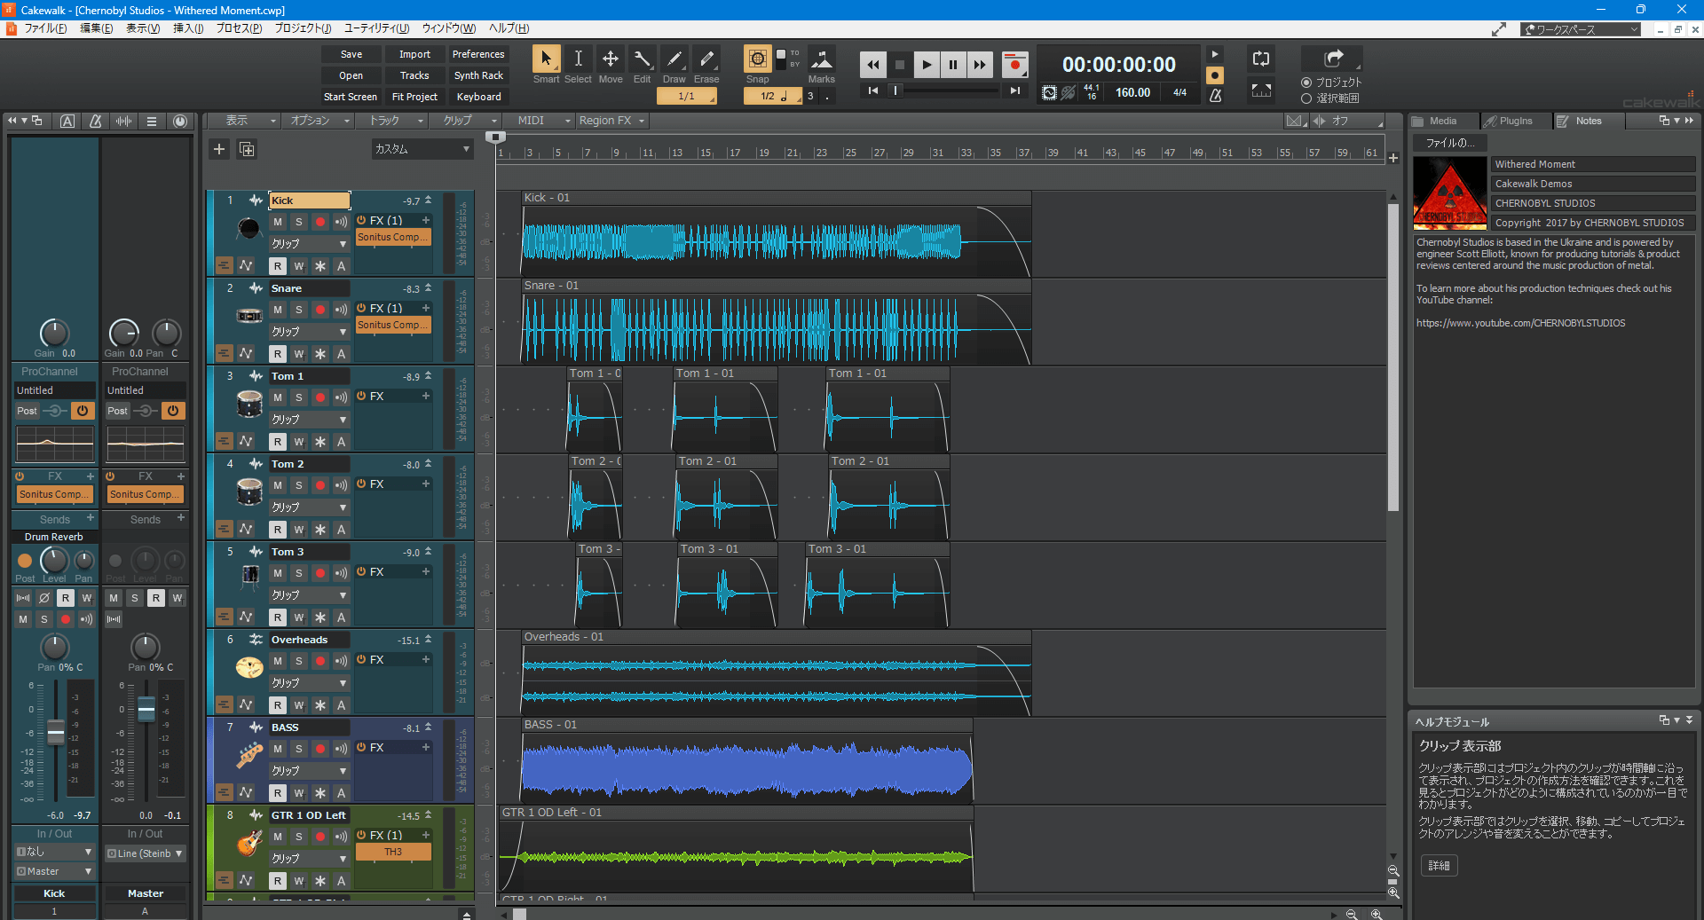Open the ワークスペース workspace dropdown
The width and height of the screenshot is (1704, 920).
1581,29
